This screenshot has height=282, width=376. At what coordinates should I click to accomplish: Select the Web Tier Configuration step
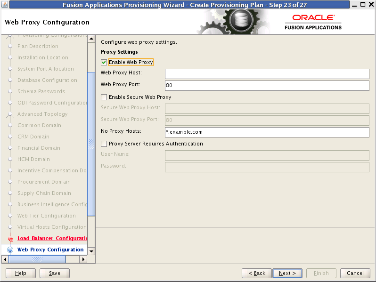tap(47, 216)
